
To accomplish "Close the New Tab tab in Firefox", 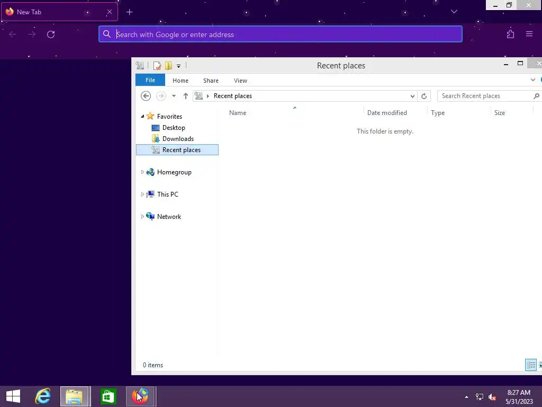I will point(109,12).
